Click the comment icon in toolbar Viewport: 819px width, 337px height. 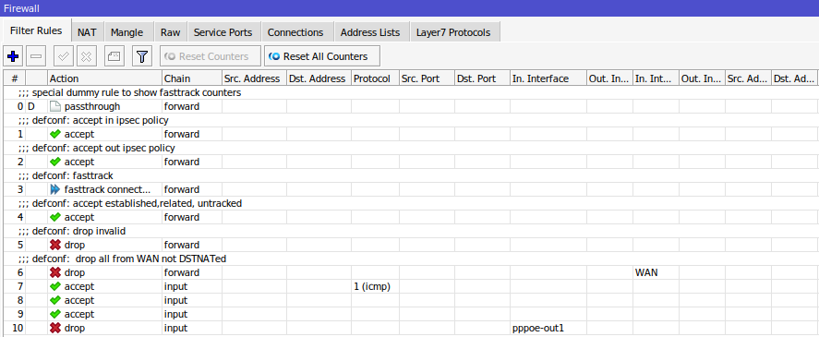click(x=114, y=56)
